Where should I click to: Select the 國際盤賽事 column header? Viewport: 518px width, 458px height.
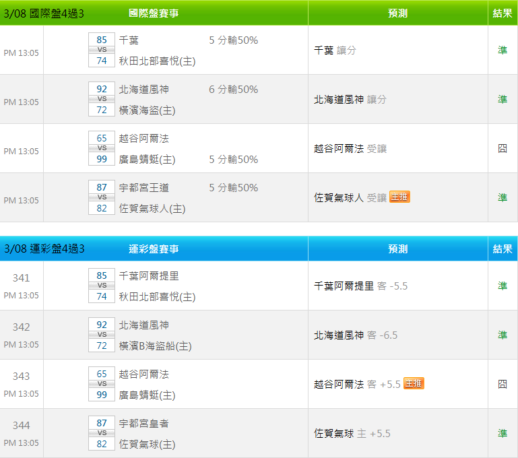click(x=154, y=13)
